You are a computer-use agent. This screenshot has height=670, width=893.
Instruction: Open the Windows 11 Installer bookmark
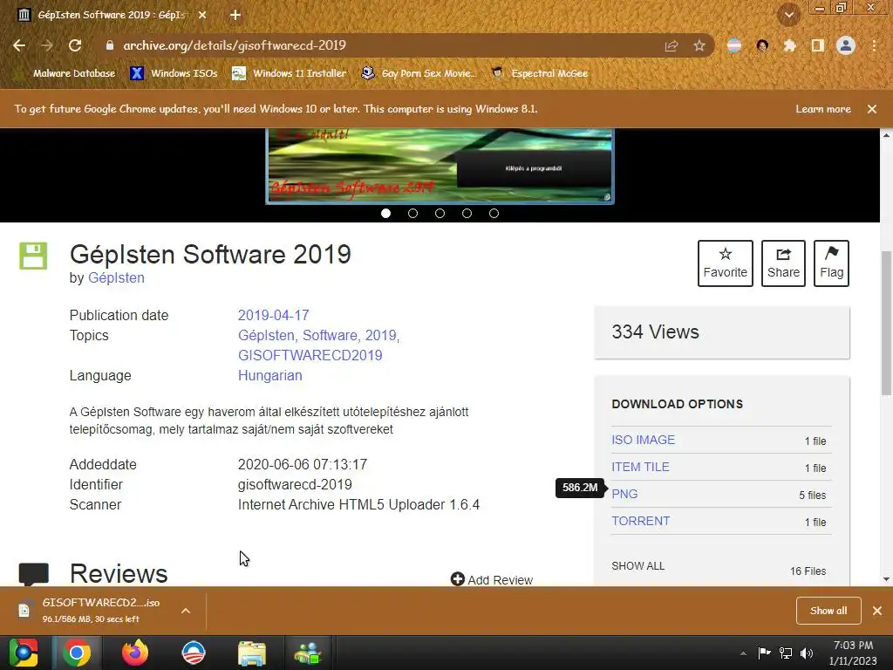click(x=290, y=73)
